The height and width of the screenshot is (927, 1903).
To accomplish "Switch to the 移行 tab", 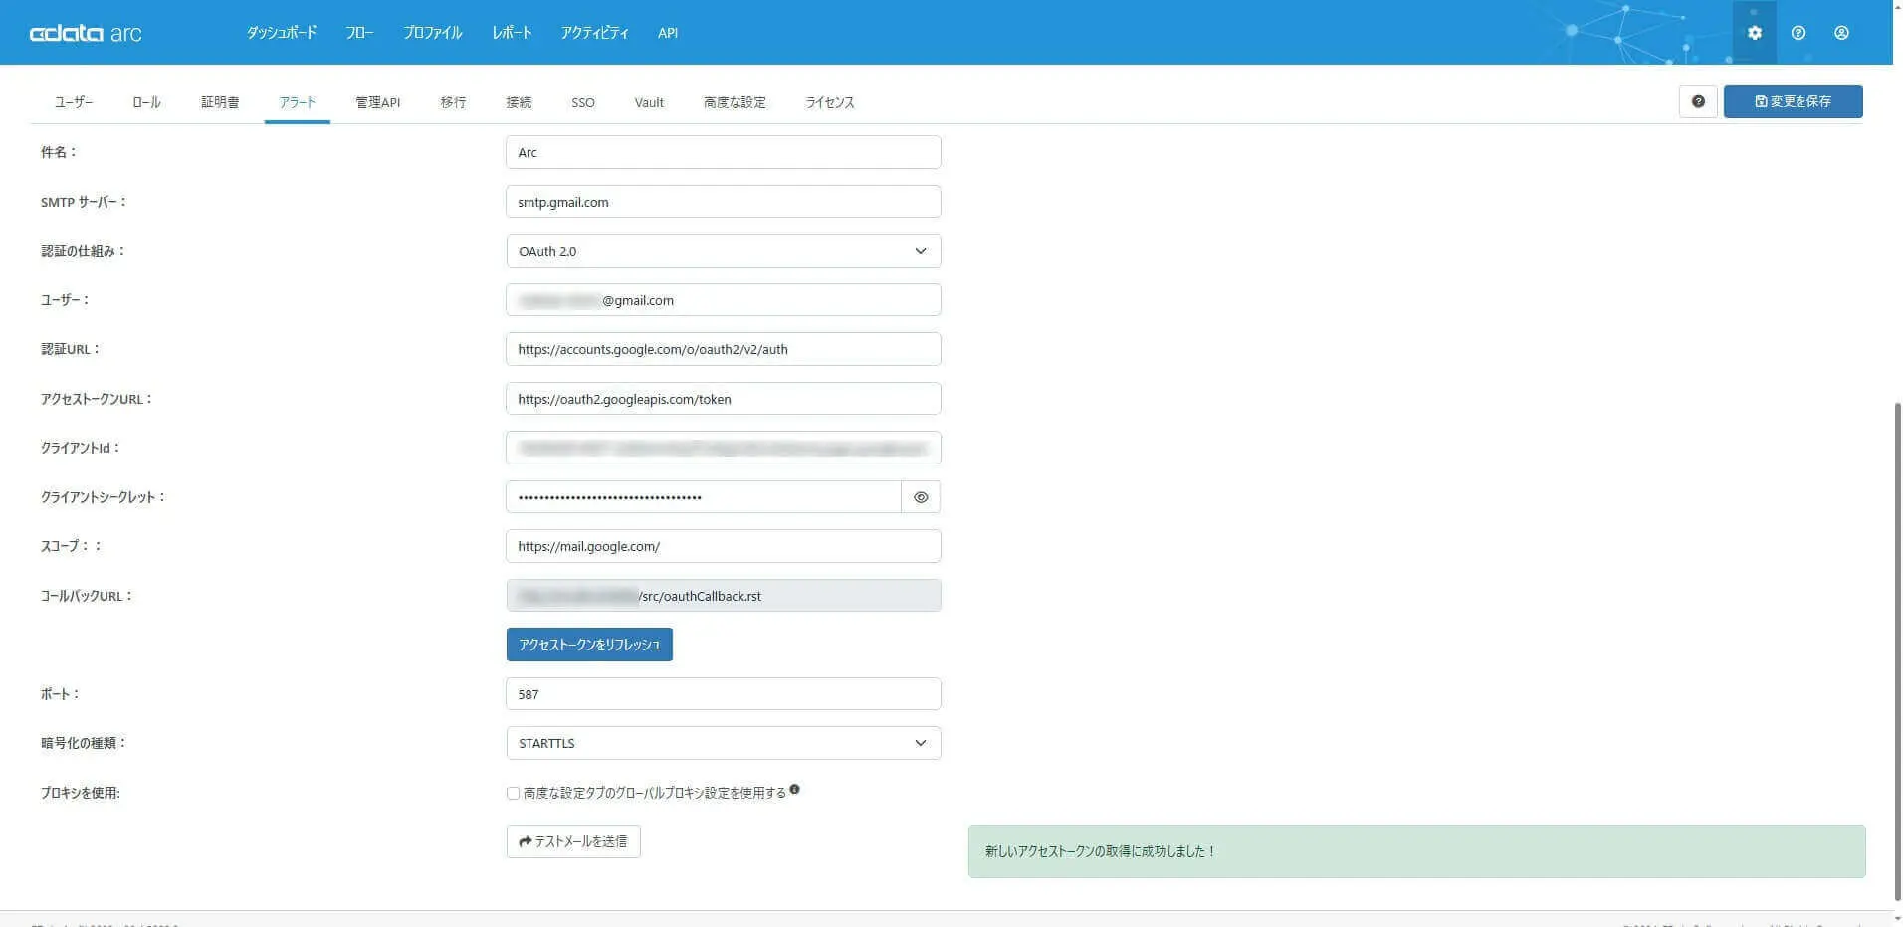I will tap(453, 102).
